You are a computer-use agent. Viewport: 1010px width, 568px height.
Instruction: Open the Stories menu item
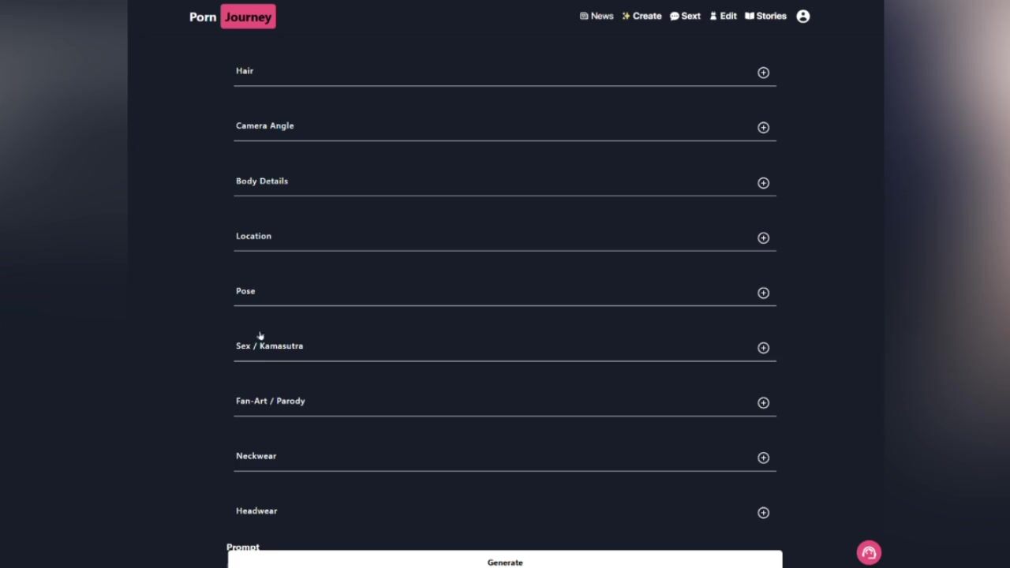[765, 16]
